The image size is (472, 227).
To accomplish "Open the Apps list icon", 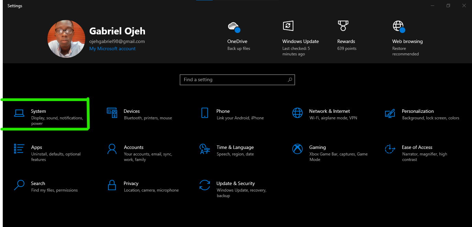I will point(19,149).
